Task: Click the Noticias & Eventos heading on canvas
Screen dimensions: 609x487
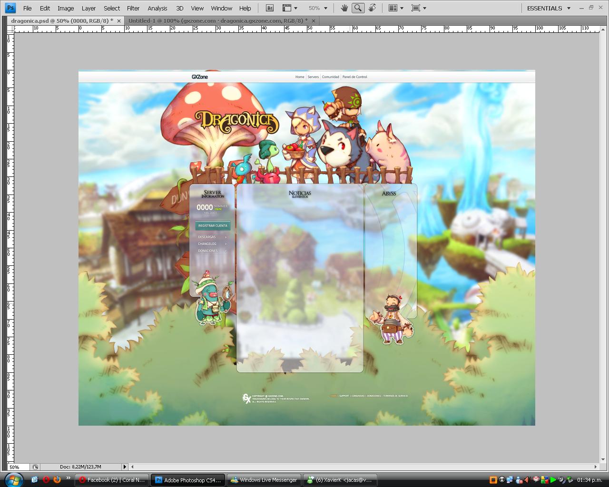Action: pyautogui.click(x=300, y=194)
